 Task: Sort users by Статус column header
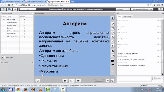pyautogui.click(x=4, y=16)
